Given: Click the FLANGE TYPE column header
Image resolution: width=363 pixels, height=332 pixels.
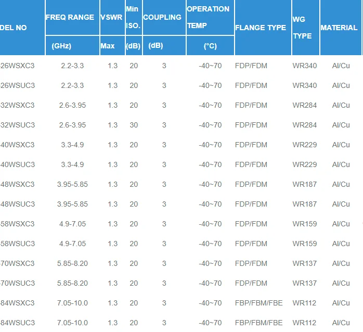Looking at the screenshot, I should 261,28.
